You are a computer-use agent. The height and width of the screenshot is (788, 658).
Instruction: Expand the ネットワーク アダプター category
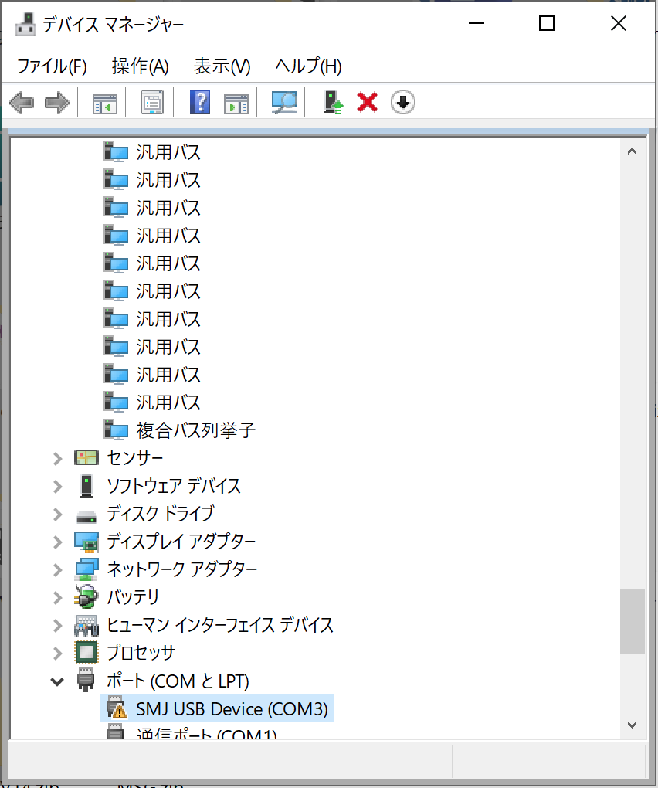point(57,569)
